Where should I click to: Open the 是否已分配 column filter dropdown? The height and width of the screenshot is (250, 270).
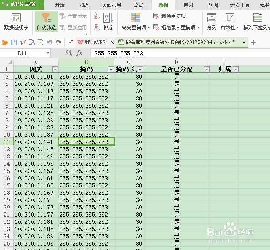(207, 69)
